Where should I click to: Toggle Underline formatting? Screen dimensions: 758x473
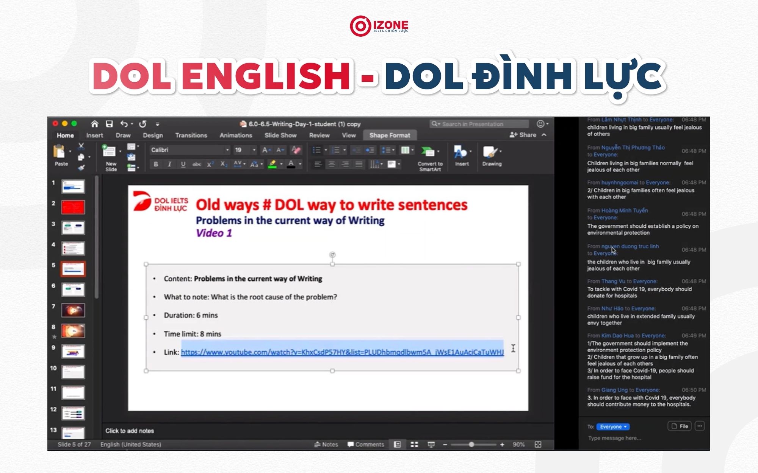click(183, 164)
